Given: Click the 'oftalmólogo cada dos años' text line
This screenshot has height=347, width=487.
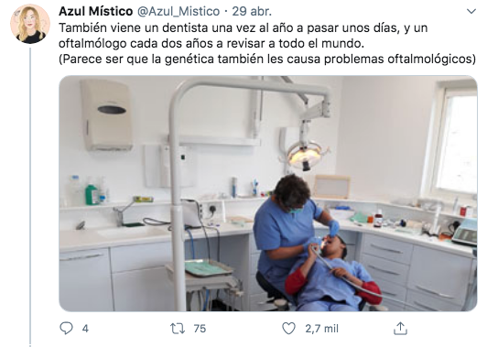Looking at the screenshot, I should (211, 44).
